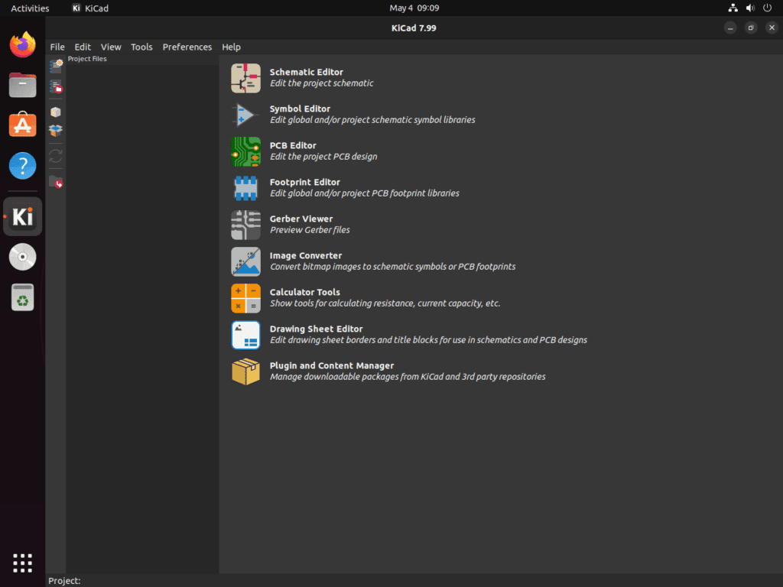This screenshot has width=783, height=587.
Task: Open the disc icon in the dock
Action: click(22, 257)
